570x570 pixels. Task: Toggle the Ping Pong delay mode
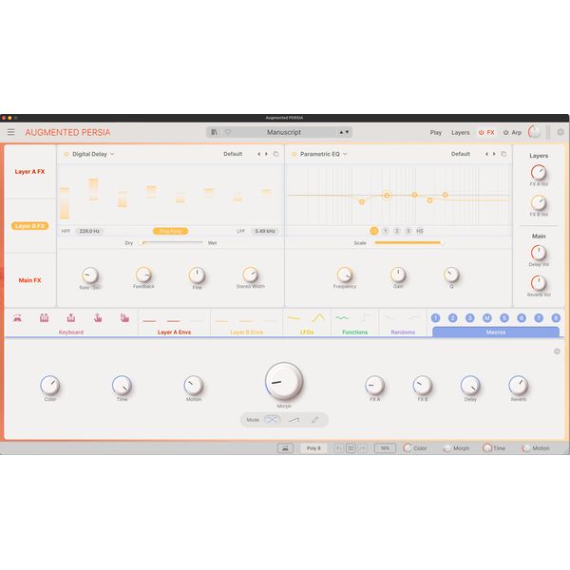pos(171,231)
